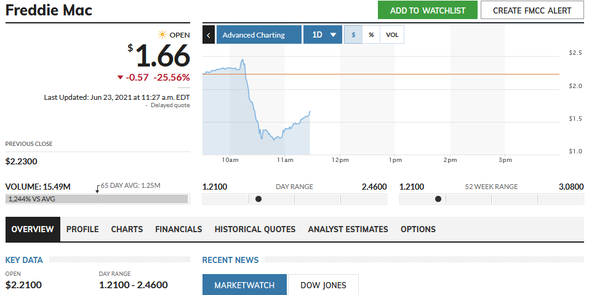Click the Previous Close label
The image size is (589, 295).
(29, 144)
